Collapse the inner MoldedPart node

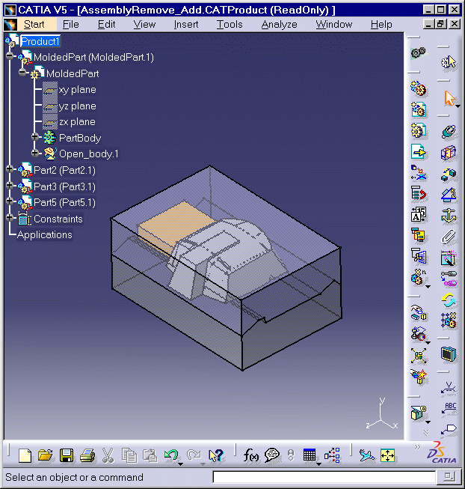click(22, 73)
